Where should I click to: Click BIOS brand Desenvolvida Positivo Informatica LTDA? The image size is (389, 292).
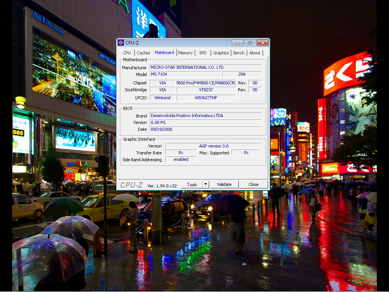(x=206, y=116)
